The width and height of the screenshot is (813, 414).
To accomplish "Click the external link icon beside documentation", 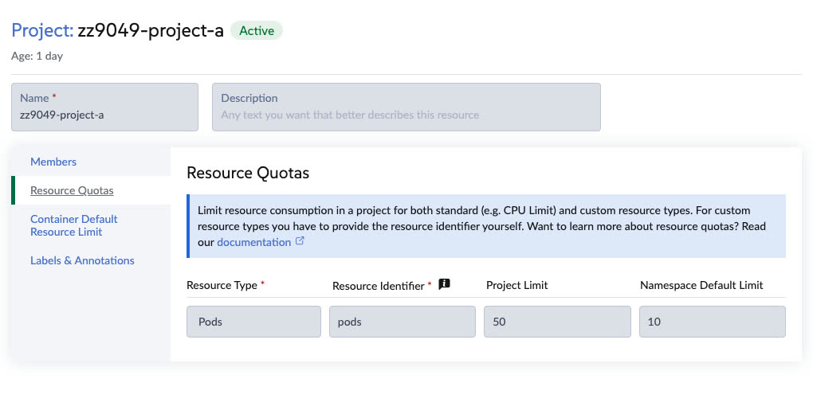I will pyautogui.click(x=300, y=241).
